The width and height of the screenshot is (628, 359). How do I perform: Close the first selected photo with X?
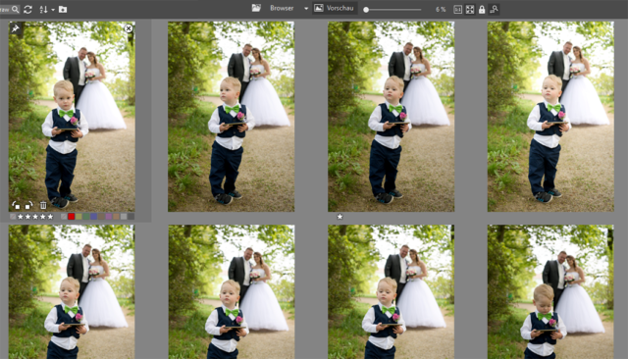(129, 28)
